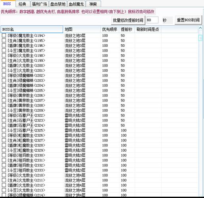The image size is (204, 198).
Task: Check [斗笠]石墓尸王<2325> checkbox
Action: [x=4, y=130]
